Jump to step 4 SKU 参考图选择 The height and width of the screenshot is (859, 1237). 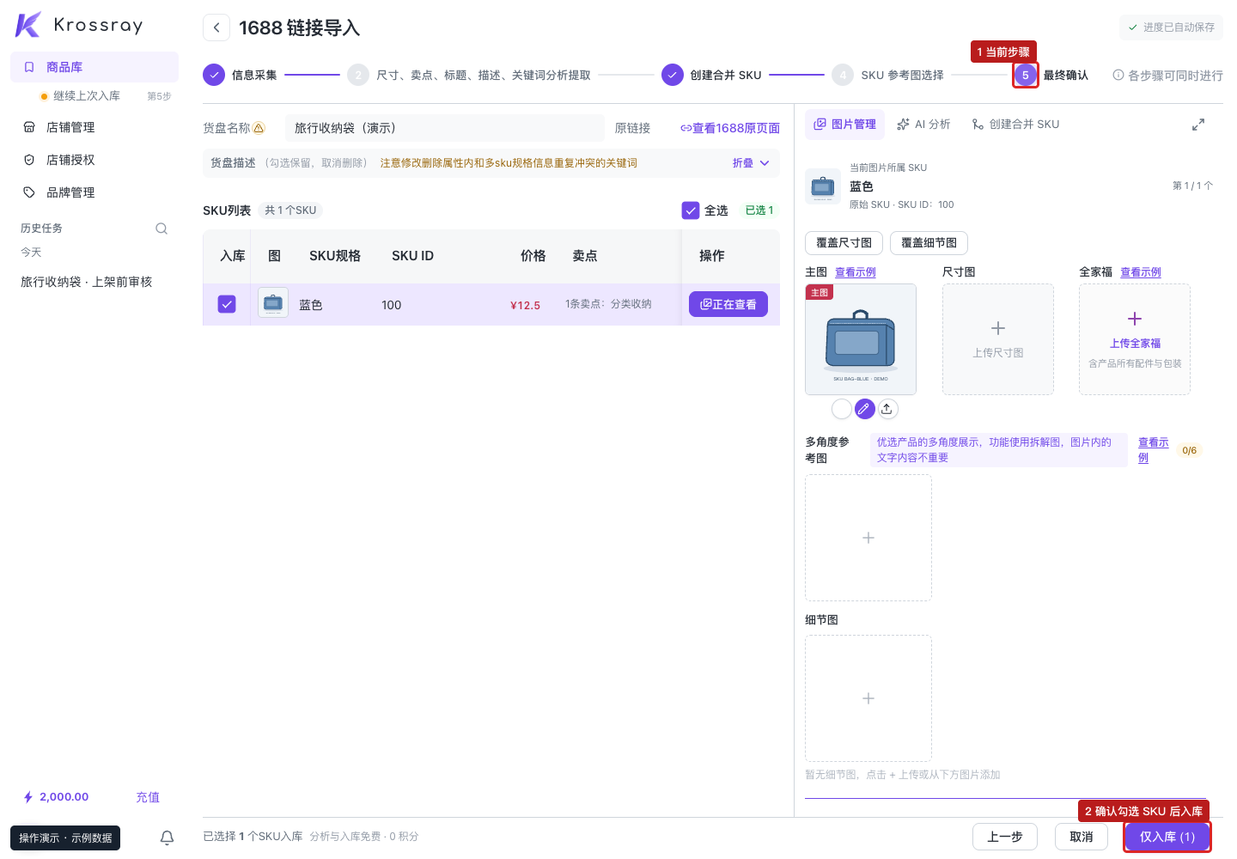[887, 76]
